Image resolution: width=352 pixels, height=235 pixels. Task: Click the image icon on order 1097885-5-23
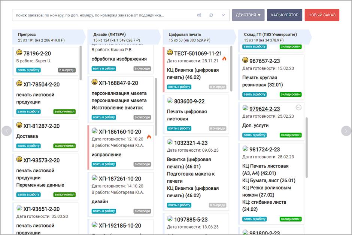pos(170,219)
